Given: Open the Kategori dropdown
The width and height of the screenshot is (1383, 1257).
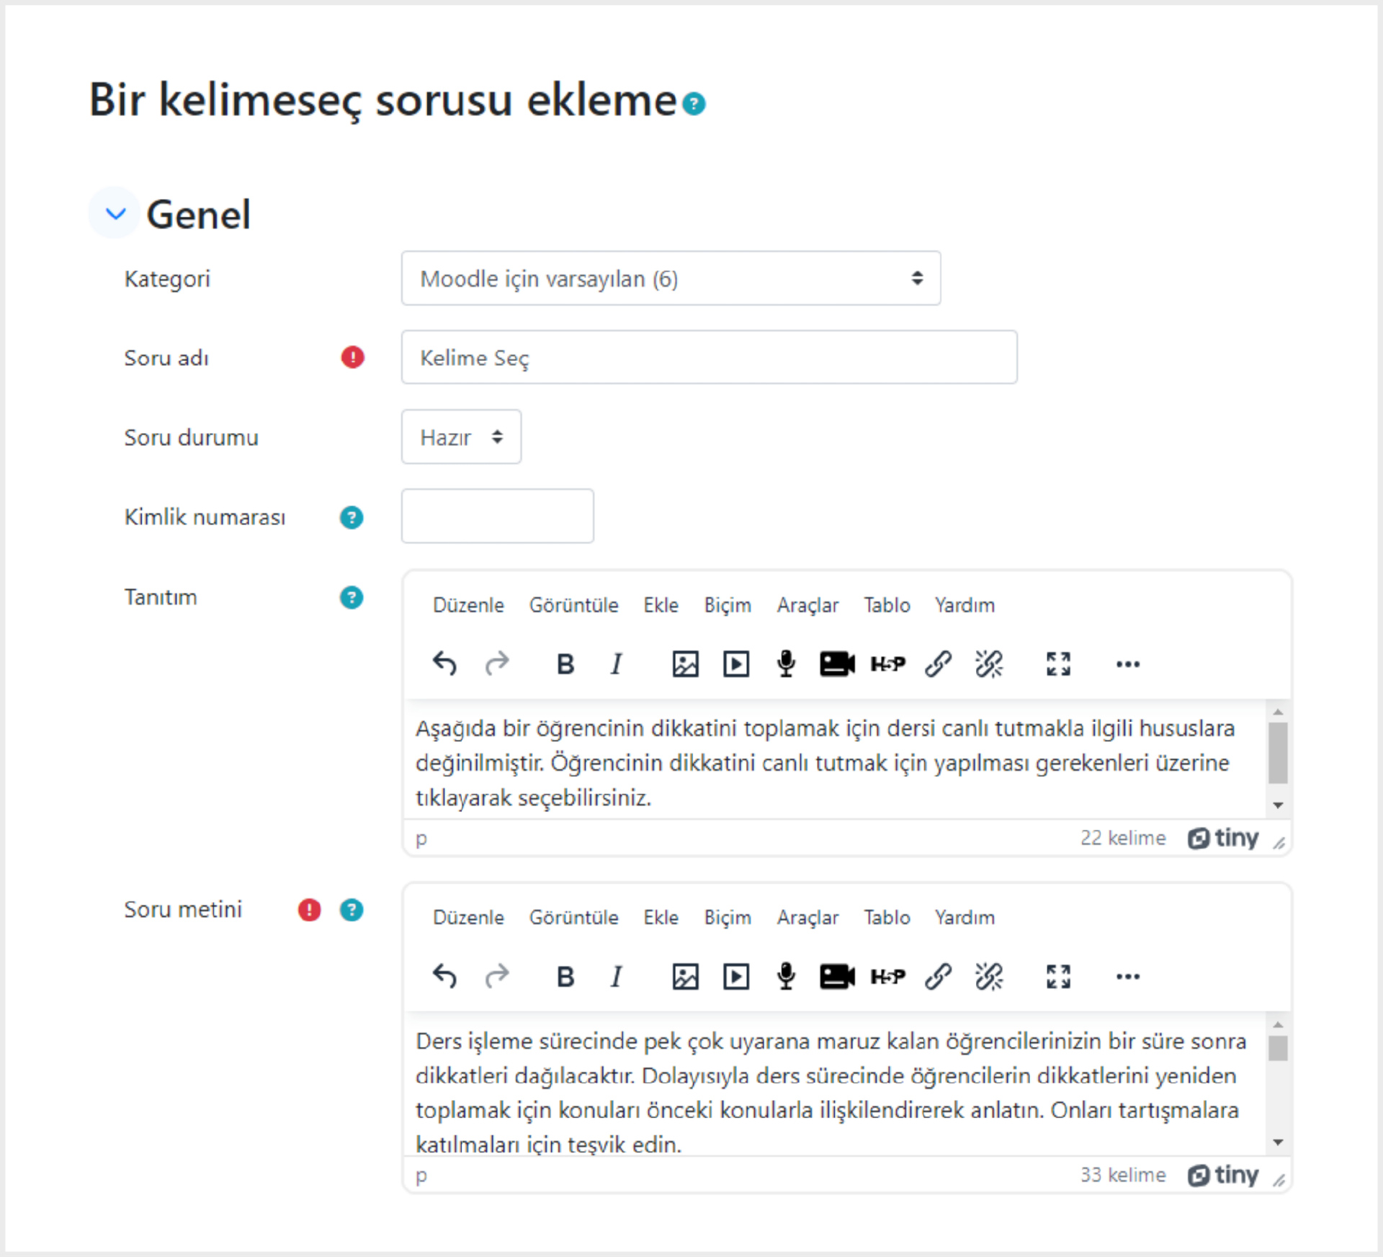Looking at the screenshot, I should point(671,278).
